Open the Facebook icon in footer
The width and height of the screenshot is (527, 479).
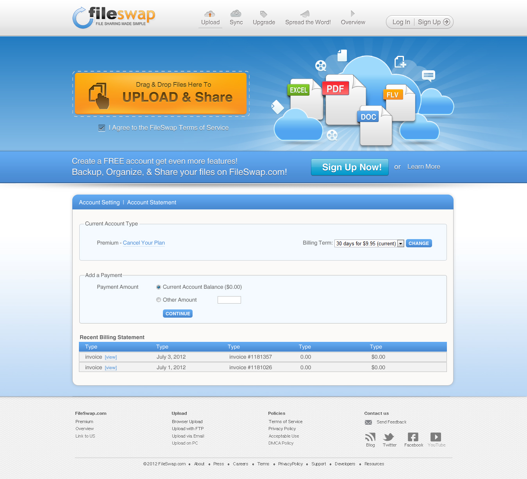click(413, 437)
